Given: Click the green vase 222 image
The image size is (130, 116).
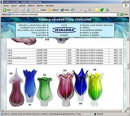Looking at the screenshot, I should pyautogui.click(x=45, y=92).
